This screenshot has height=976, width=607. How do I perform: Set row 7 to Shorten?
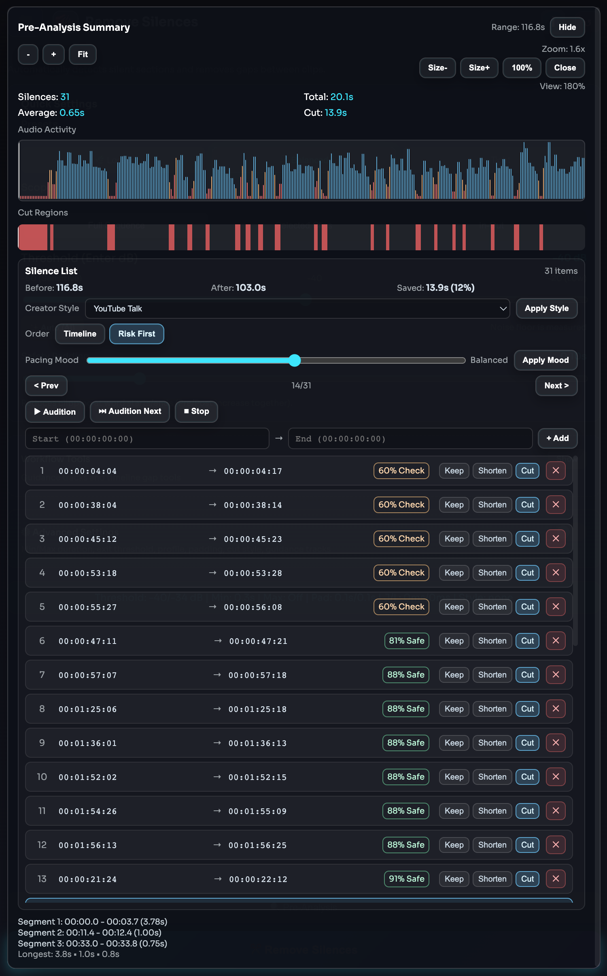point(492,675)
